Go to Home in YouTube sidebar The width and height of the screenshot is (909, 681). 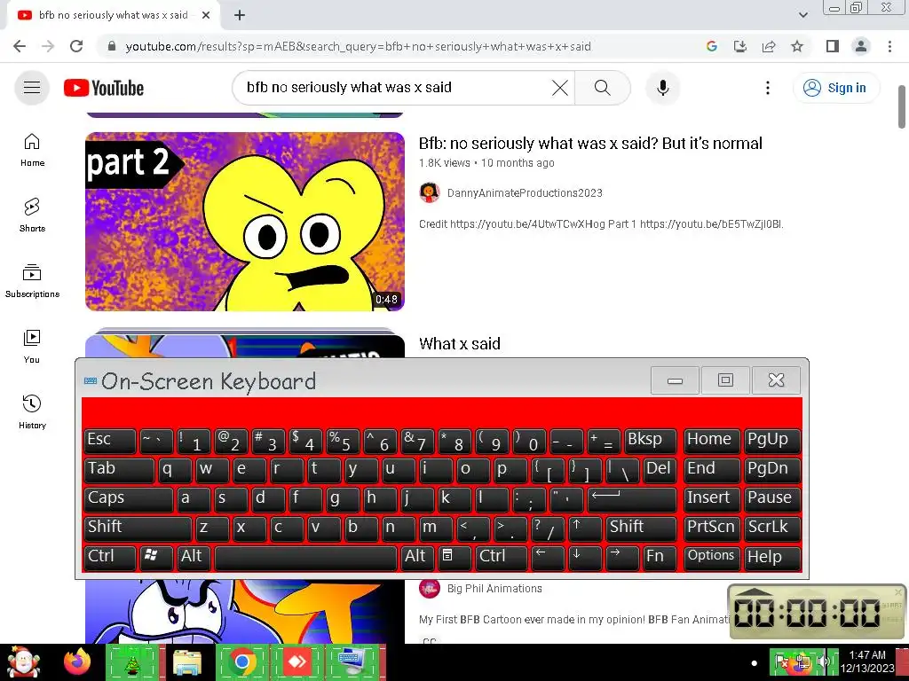coord(32,150)
